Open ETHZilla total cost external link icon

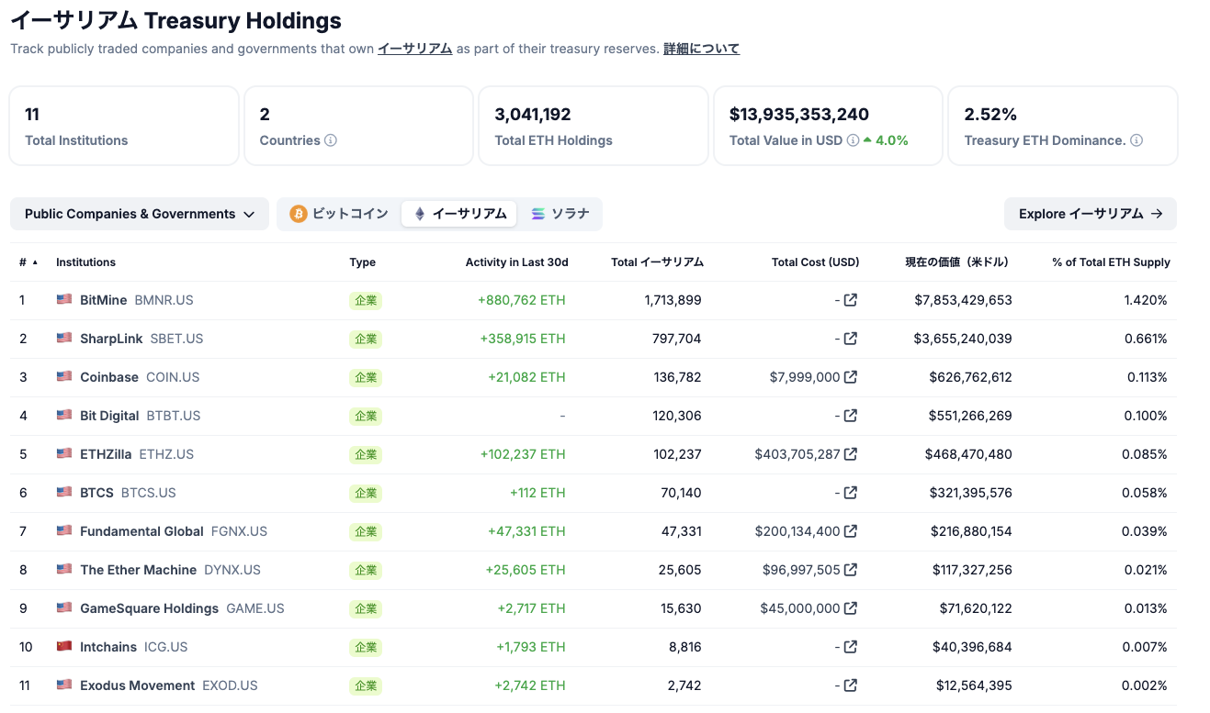pyautogui.click(x=851, y=454)
